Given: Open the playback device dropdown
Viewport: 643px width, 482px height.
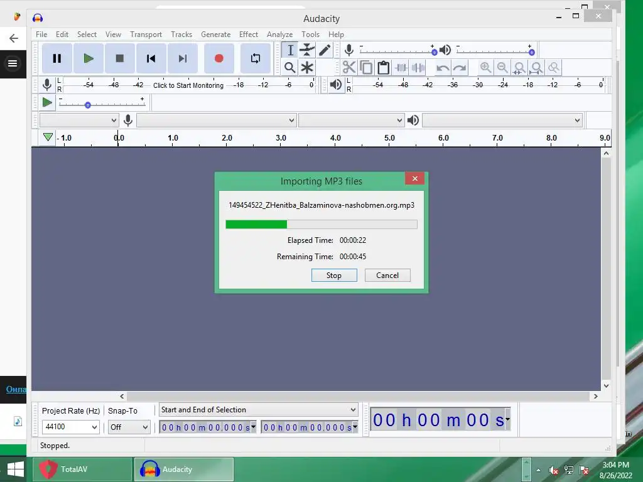Looking at the screenshot, I should (x=502, y=120).
